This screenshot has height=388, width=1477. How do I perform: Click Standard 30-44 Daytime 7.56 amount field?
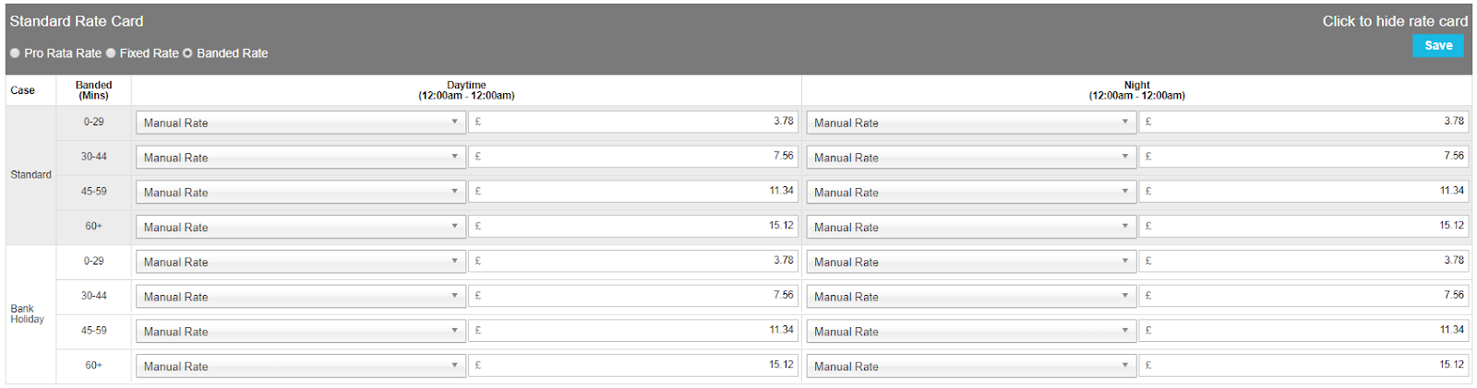(633, 157)
